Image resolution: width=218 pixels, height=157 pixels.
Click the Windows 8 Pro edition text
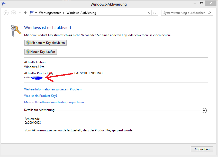34,67
